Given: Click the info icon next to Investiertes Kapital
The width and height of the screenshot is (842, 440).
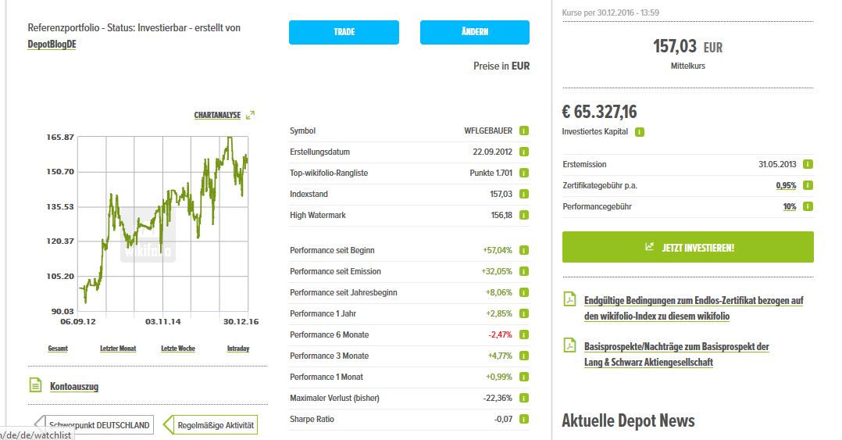Looking at the screenshot, I should 640,132.
